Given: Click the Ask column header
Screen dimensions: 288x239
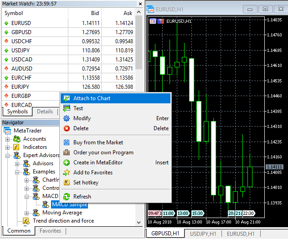Looking at the screenshot, I should (x=118, y=13).
